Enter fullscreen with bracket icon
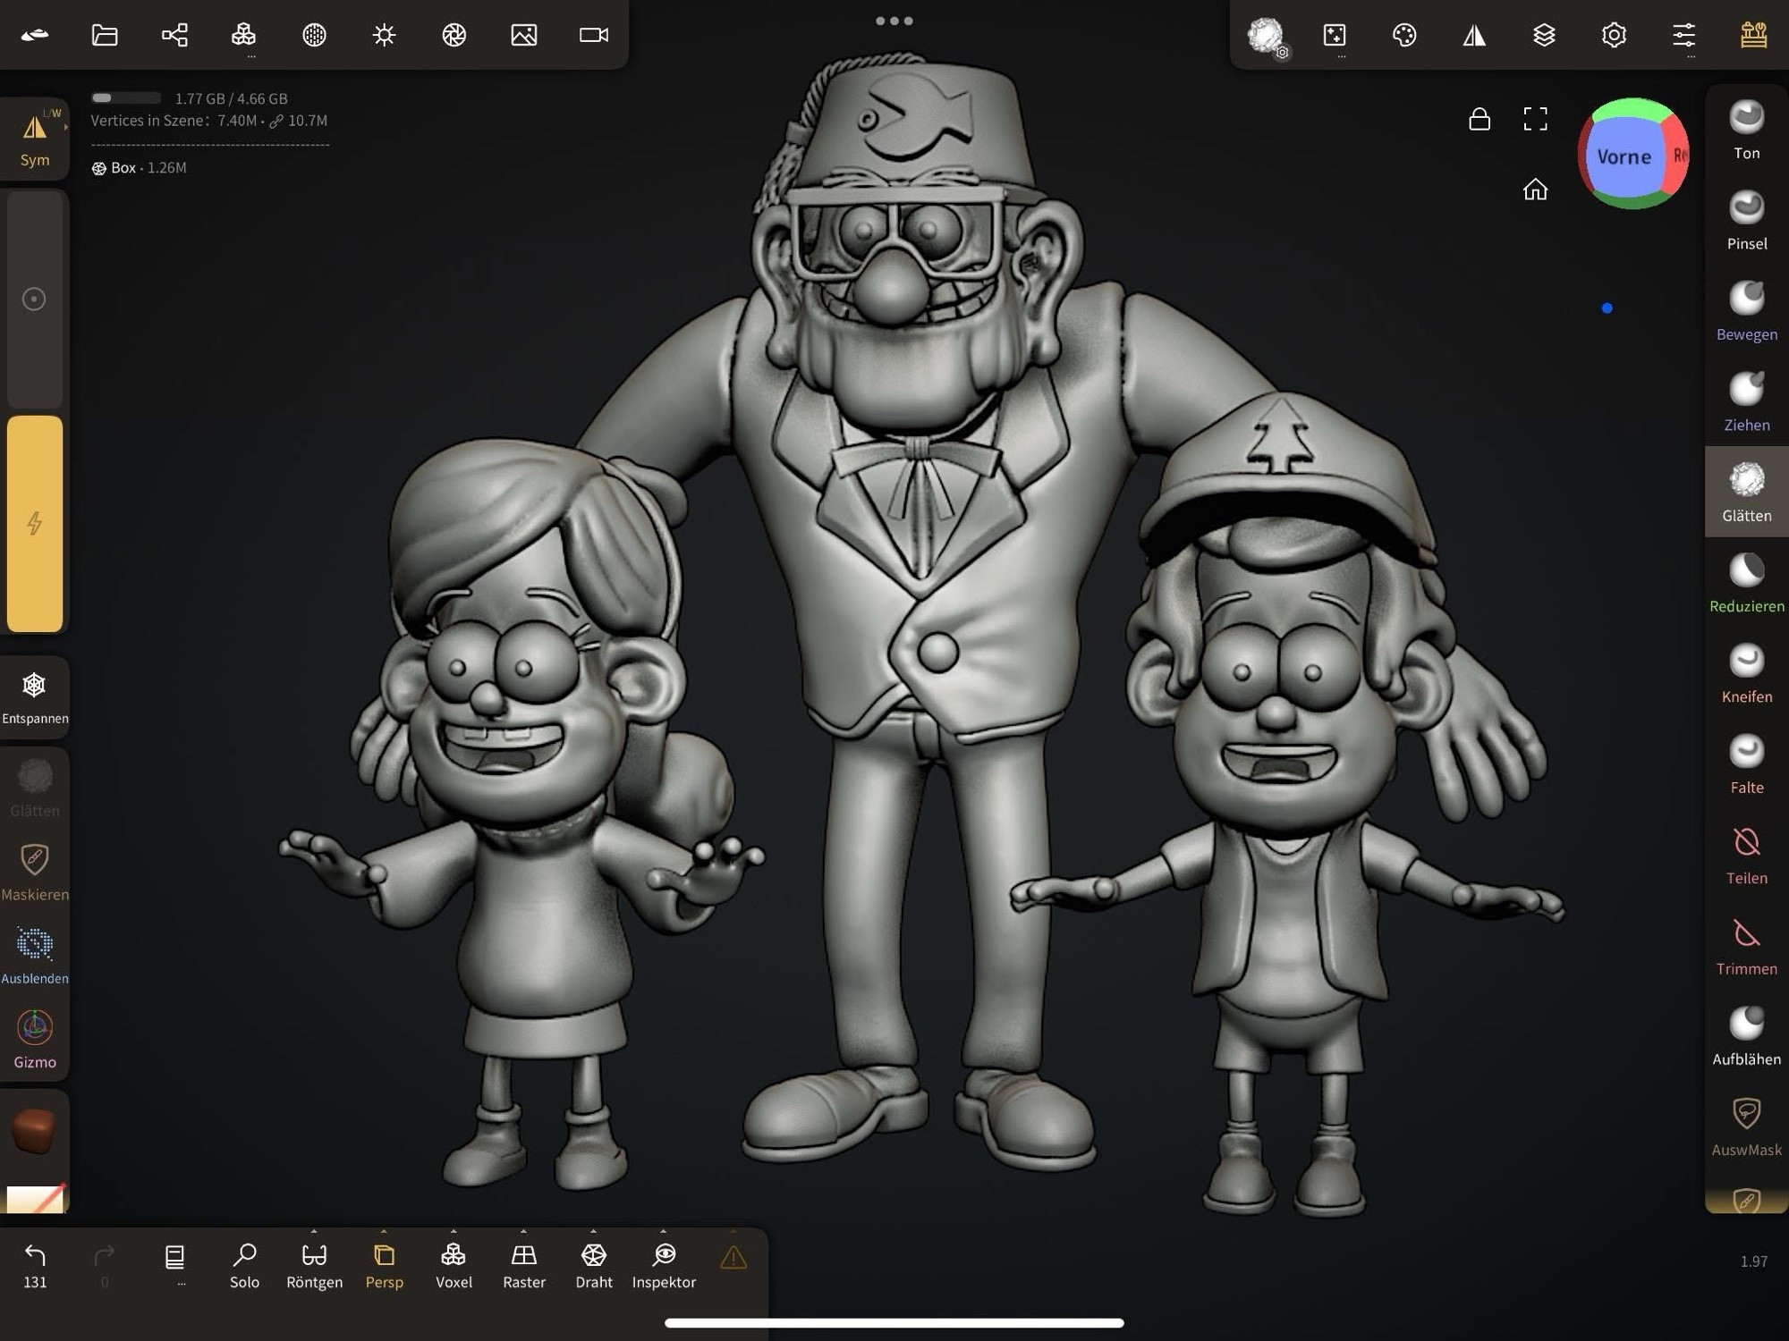 (1535, 119)
